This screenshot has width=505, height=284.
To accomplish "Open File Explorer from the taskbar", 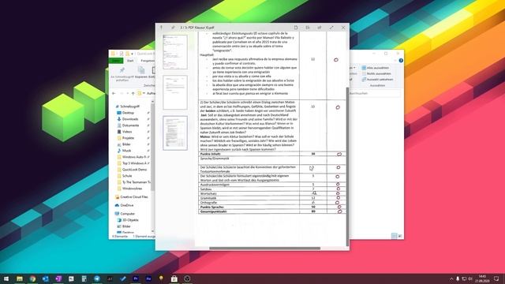I will point(20,278).
